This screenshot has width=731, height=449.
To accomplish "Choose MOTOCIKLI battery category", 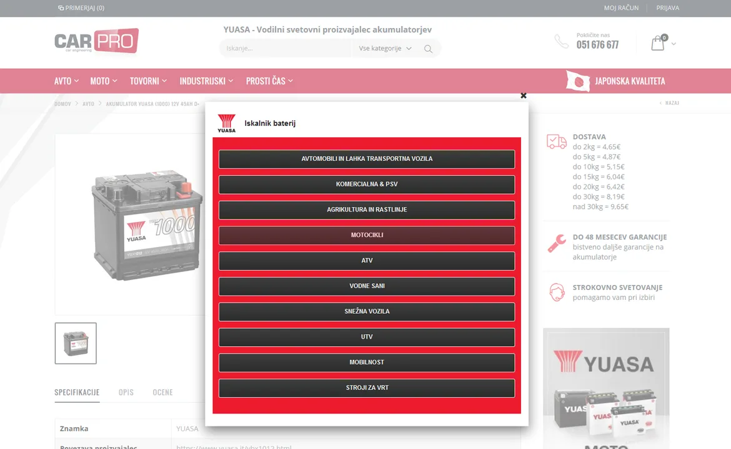I will pyautogui.click(x=367, y=236).
